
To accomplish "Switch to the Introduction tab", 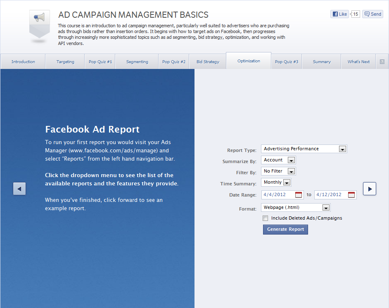I will point(23,62).
